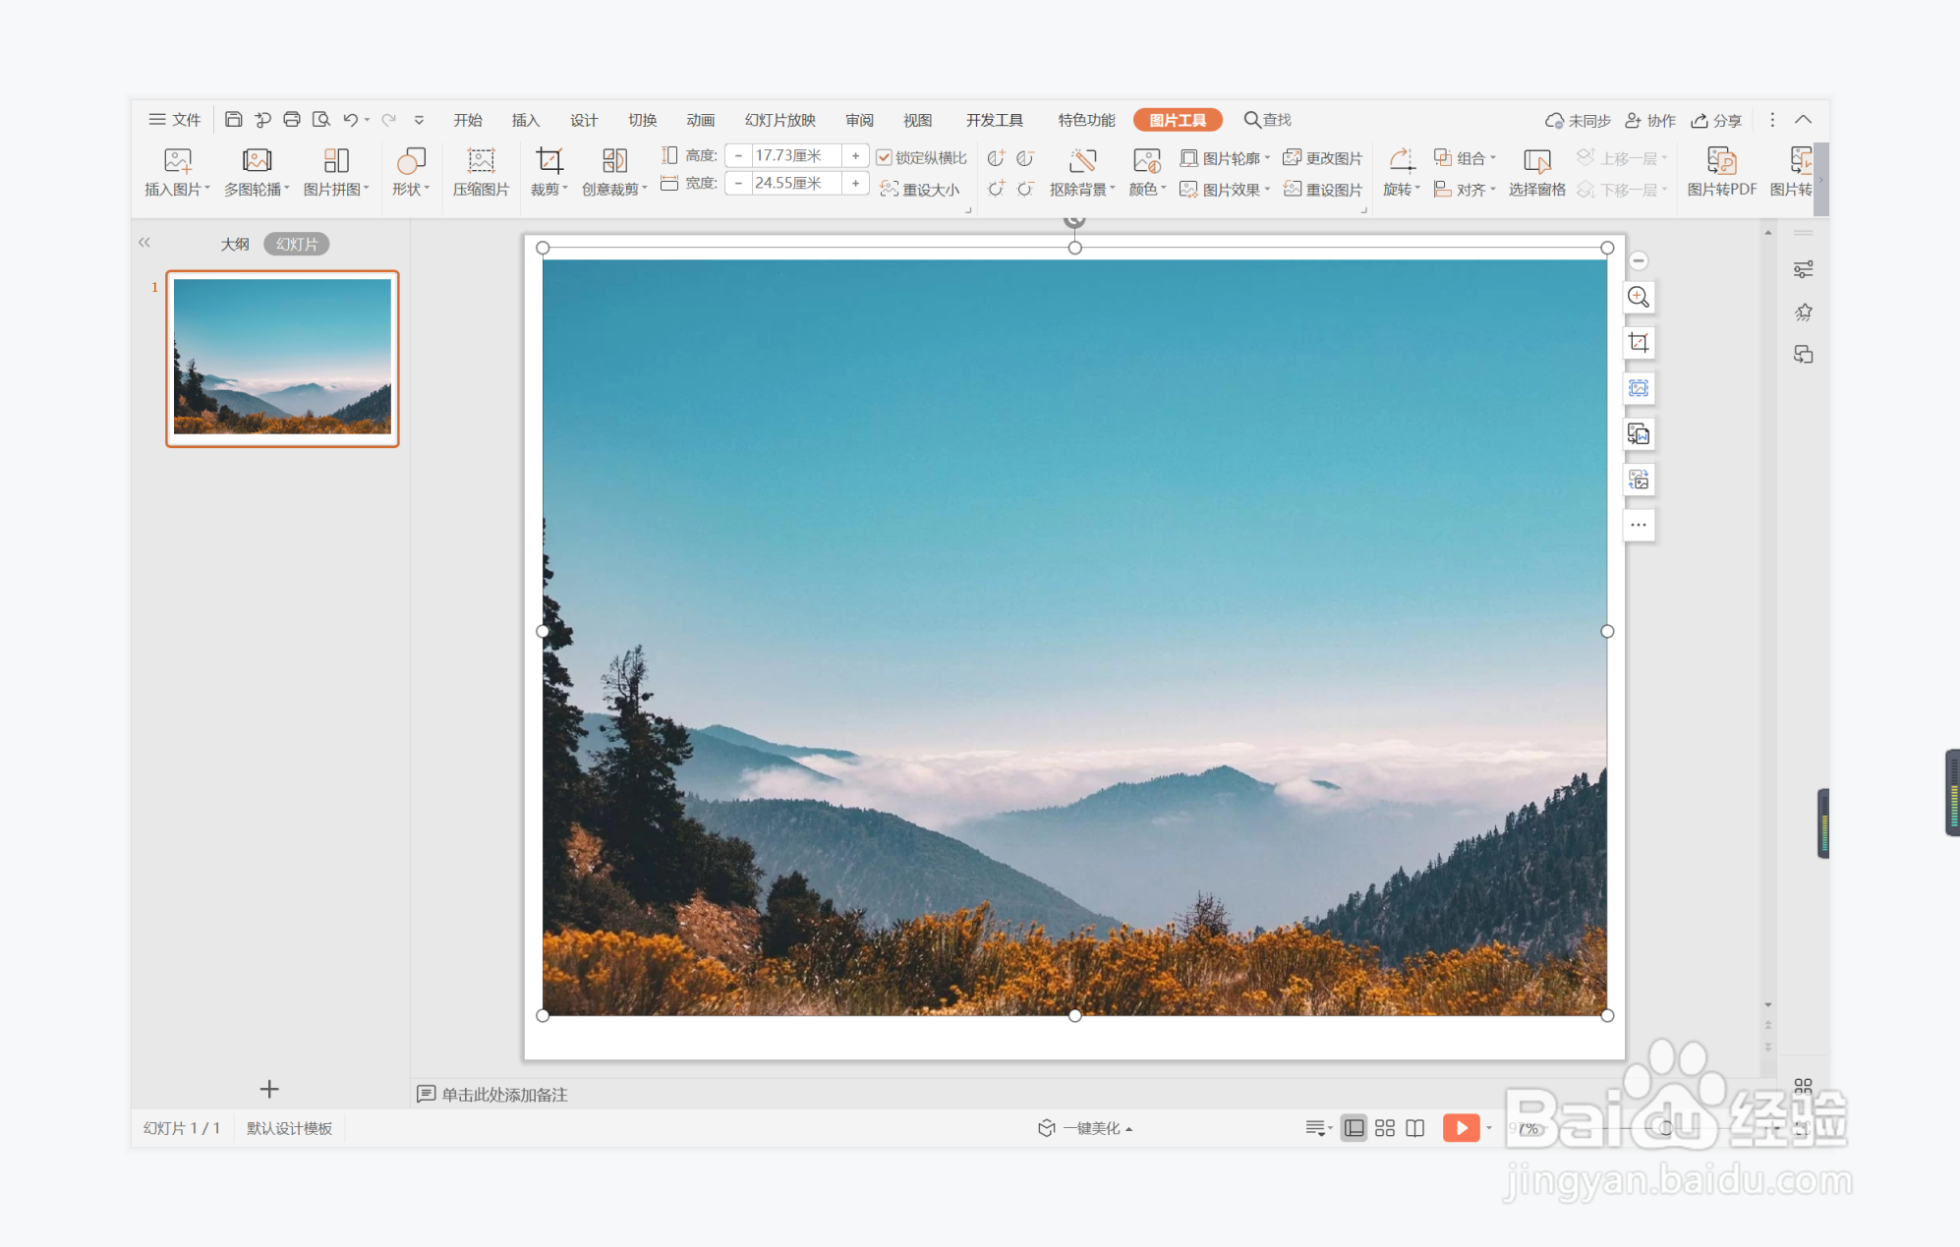Image resolution: width=1960 pixels, height=1247 pixels.
Task: Switch to the 插入 (Insert) tab
Action: [526, 120]
